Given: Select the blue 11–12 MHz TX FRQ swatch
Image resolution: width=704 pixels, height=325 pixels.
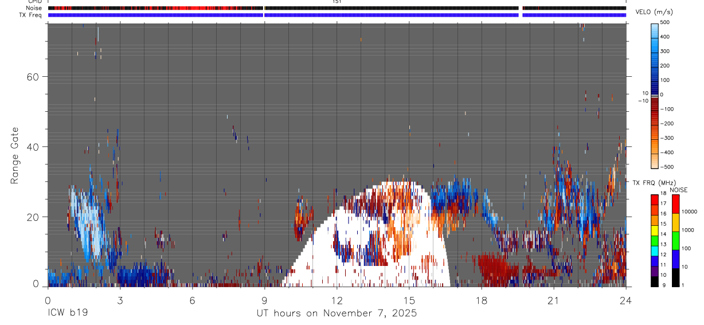Looking at the screenshot, I should (x=654, y=261).
